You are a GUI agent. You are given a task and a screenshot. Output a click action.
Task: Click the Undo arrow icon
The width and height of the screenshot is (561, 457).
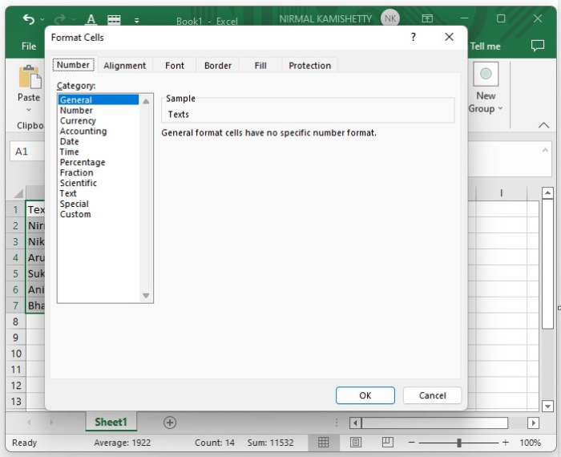pyautogui.click(x=29, y=19)
